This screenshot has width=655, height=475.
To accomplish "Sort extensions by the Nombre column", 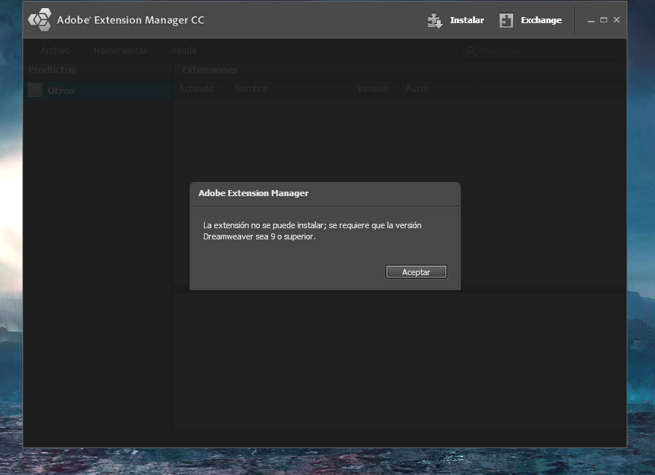I will click(251, 88).
